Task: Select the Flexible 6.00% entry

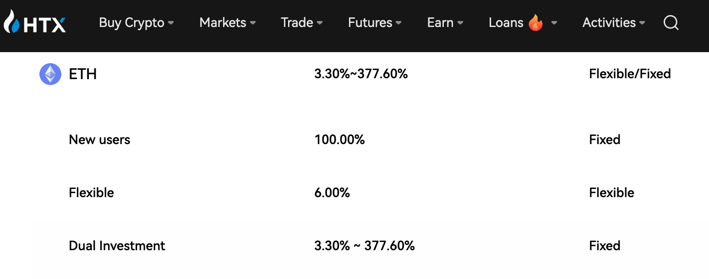Action: pos(332,193)
